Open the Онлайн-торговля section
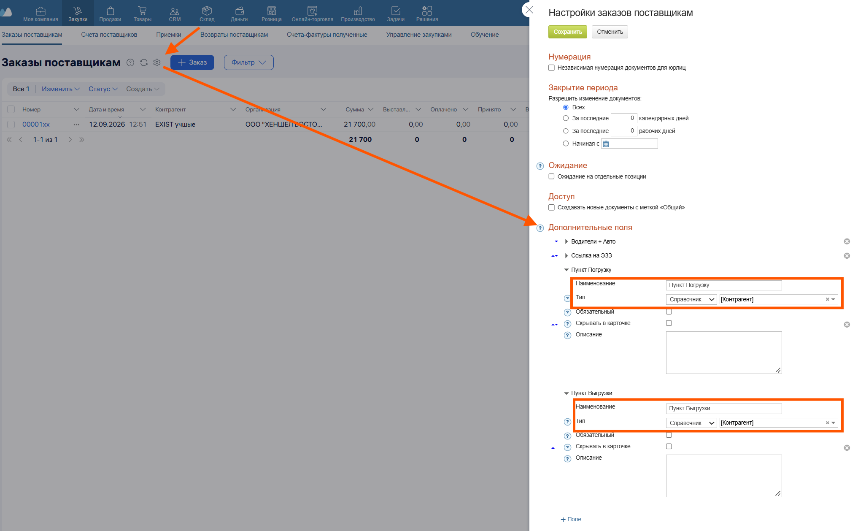866x531 pixels. point(312,14)
